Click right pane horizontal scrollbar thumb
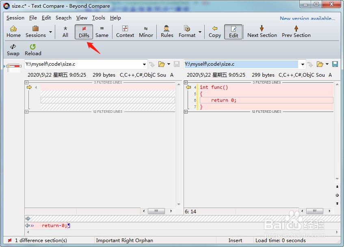 pyautogui.click(x=315, y=211)
